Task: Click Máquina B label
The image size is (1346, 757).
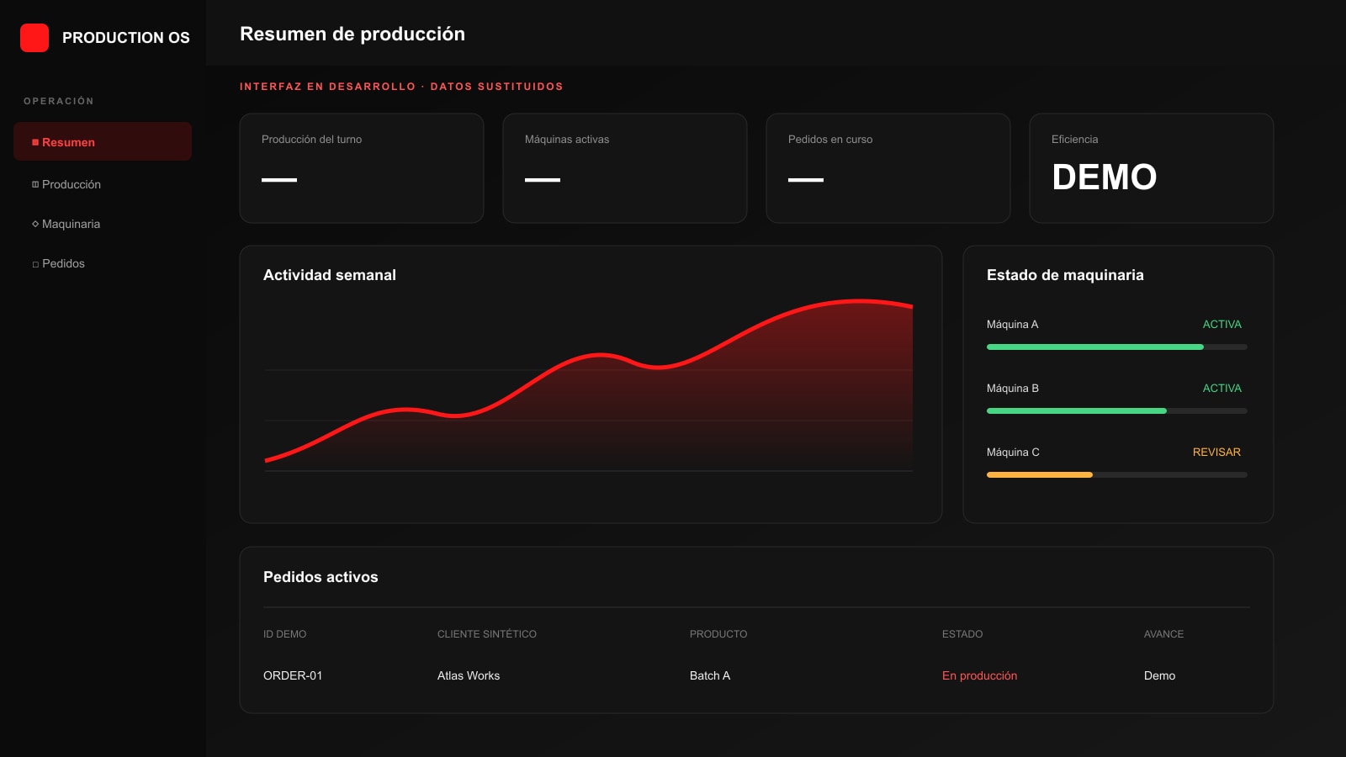Action: 1013,388
